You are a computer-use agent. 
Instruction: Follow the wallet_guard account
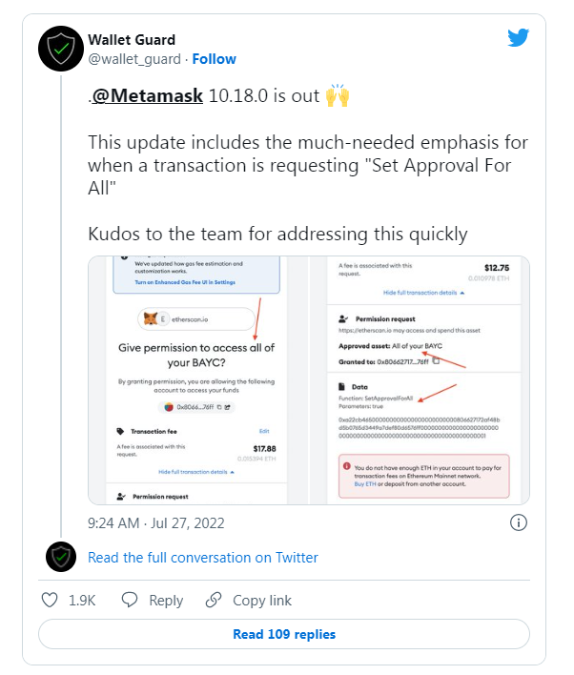coord(215,59)
